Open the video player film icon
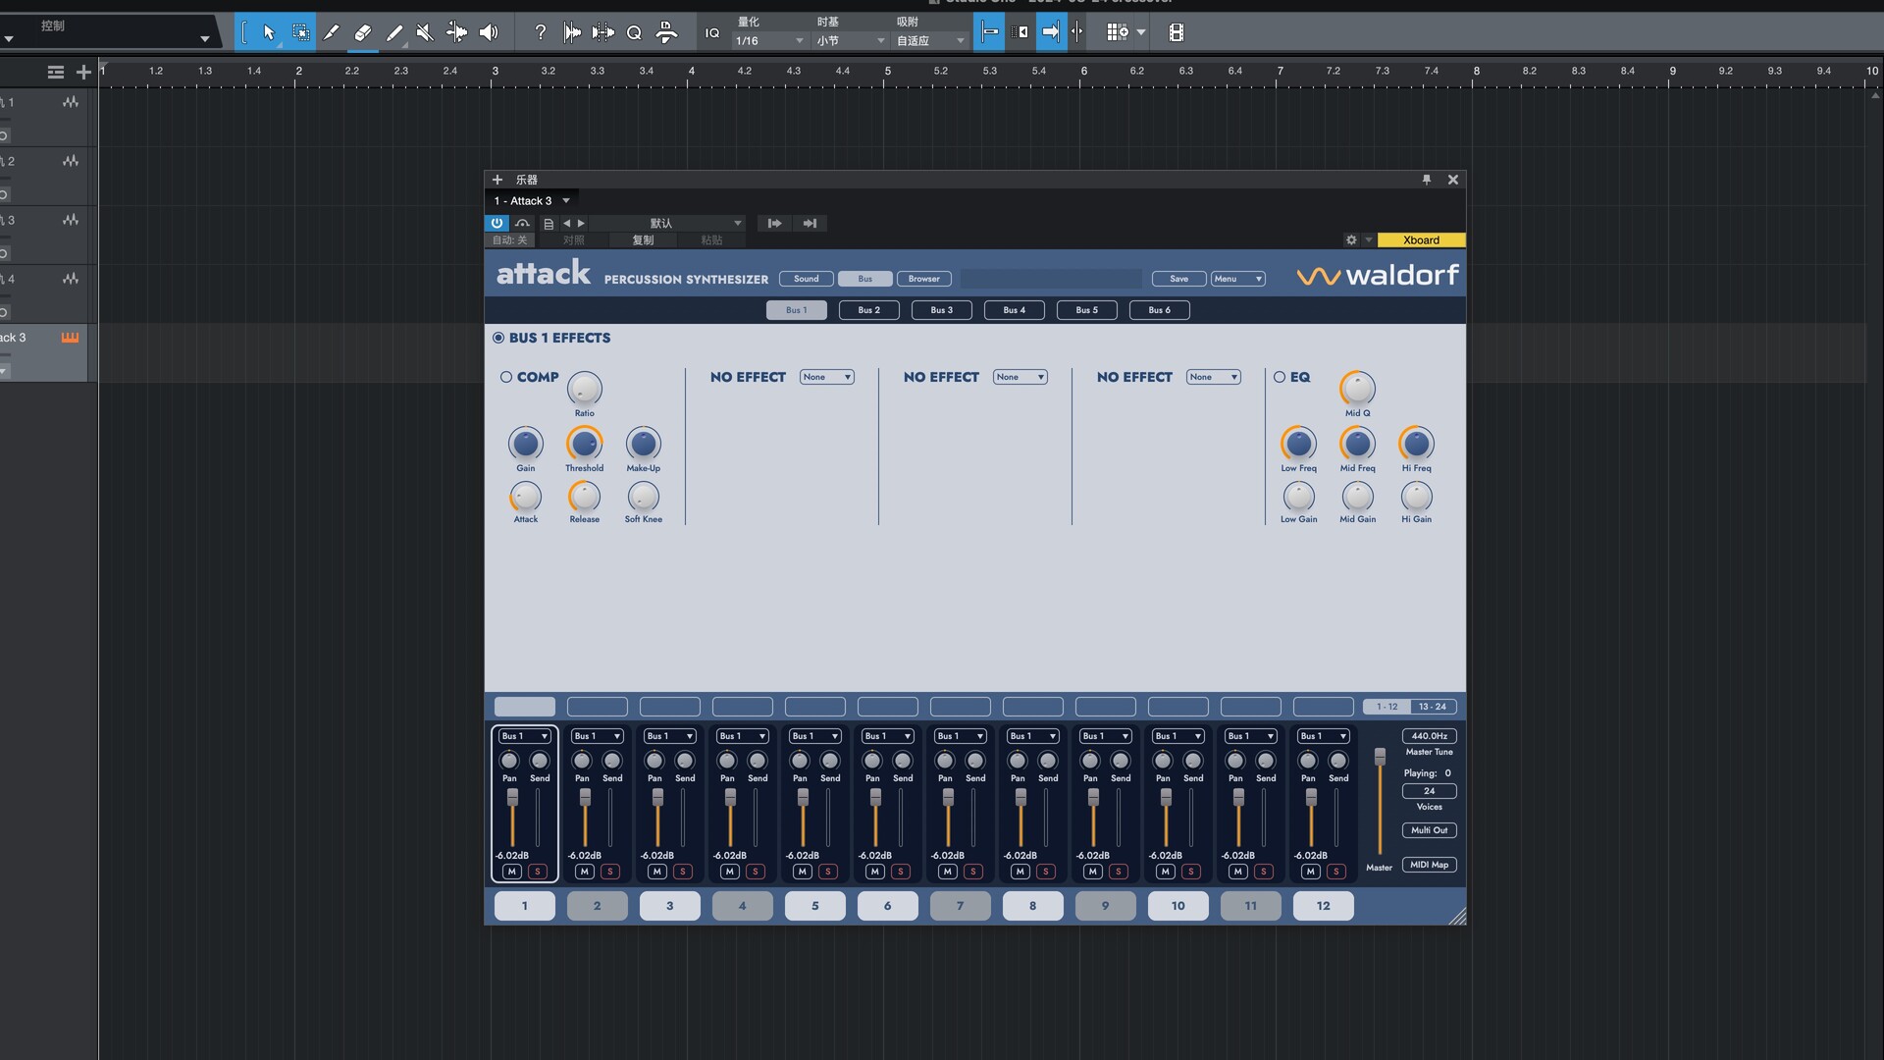 coord(1176,32)
